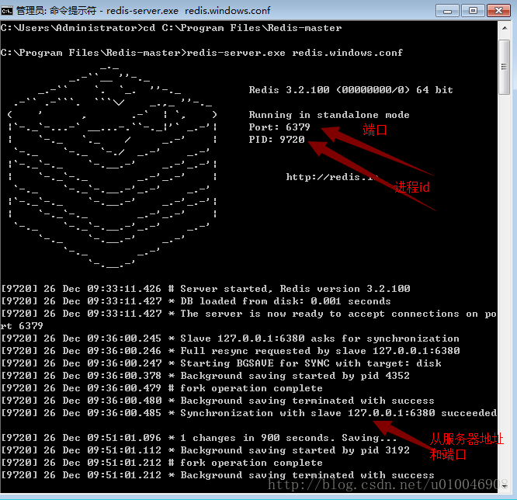Click the 'Running in standalone mode' line
The image size is (517, 500).
tap(329, 115)
